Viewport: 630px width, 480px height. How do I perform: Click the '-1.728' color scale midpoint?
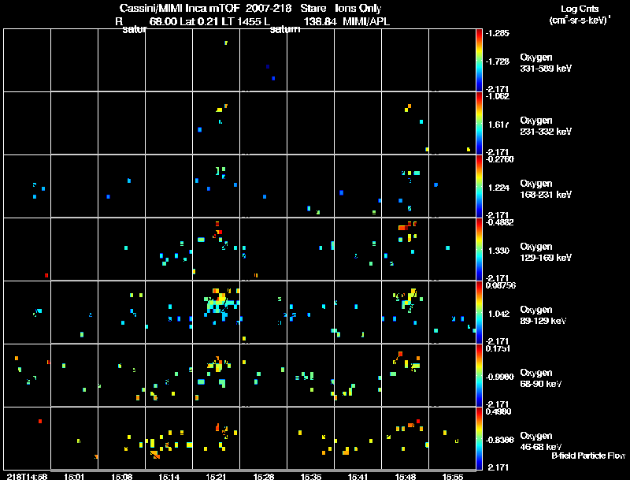[497, 61]
